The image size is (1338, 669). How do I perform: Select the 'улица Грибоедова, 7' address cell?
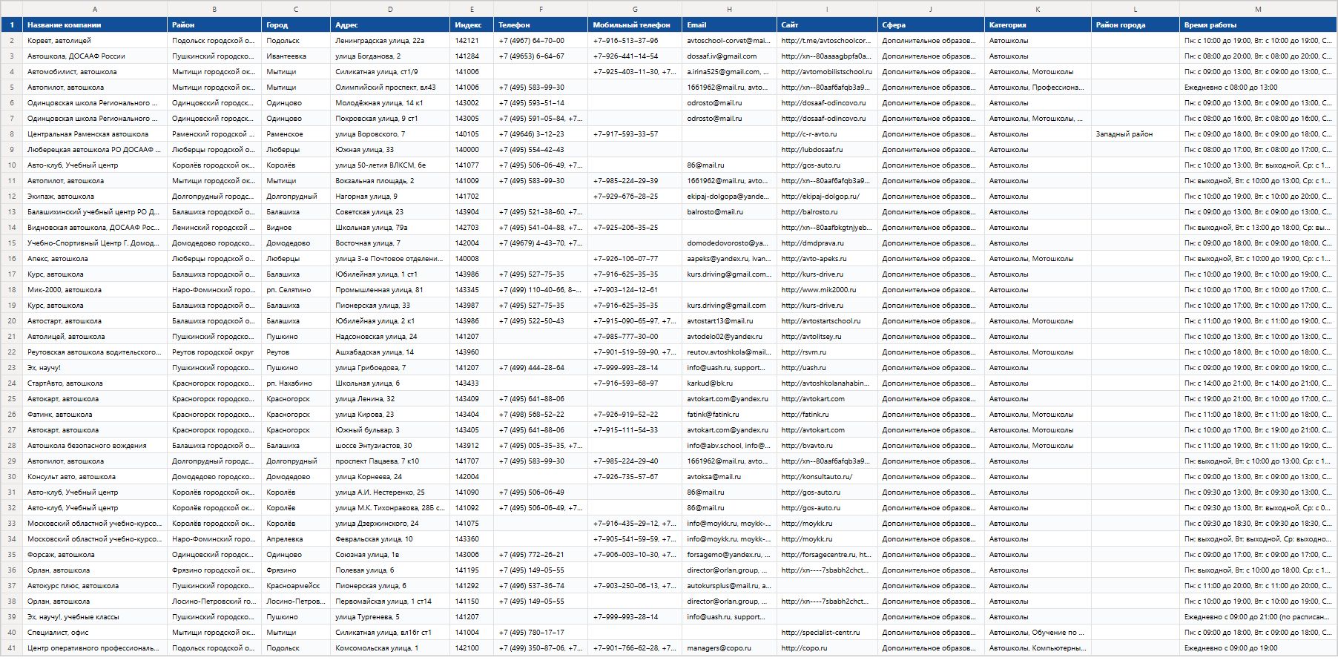click(390, 367)
